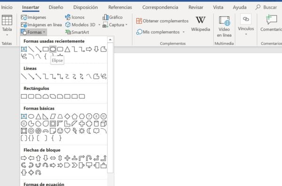The height and width of the screenshot is (186, 282).
Task: Open the Modelos 3D dropdown arrow
Action: [99, 25]
